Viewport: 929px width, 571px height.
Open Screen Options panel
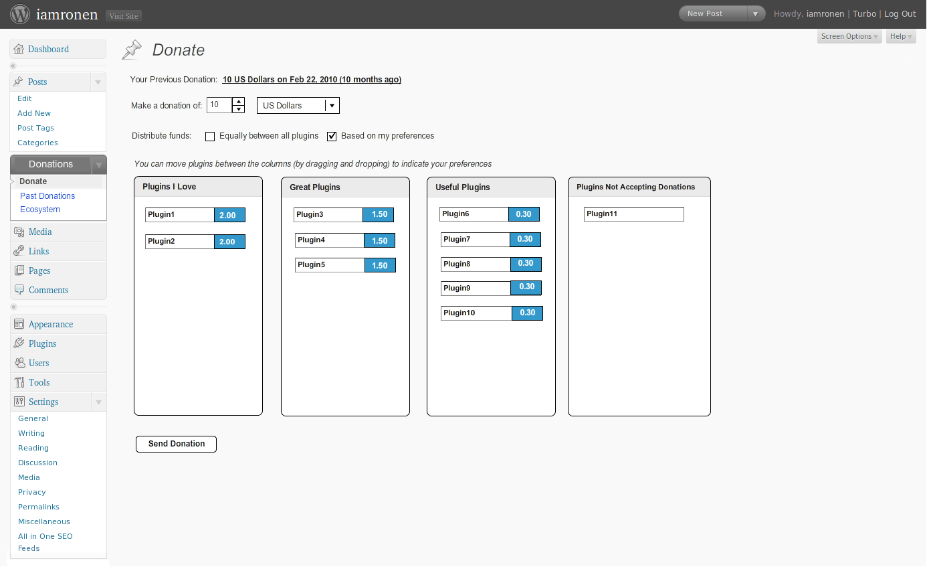tap(849, 36)
